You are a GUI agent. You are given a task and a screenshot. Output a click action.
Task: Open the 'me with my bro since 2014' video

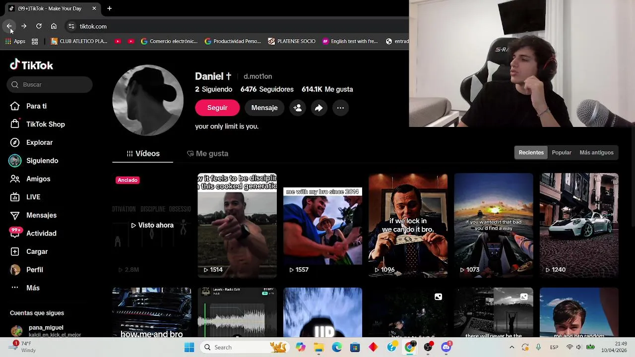coord(322,225)
